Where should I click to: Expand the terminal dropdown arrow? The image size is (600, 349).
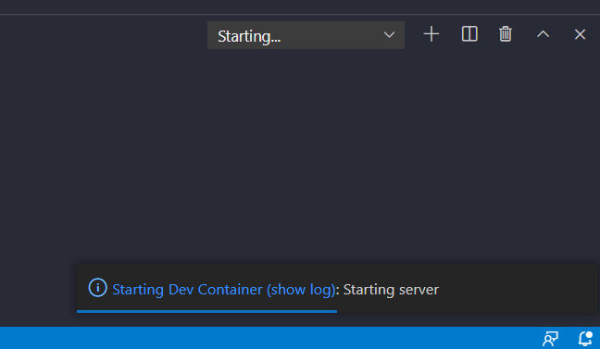(x=389, y=35)
